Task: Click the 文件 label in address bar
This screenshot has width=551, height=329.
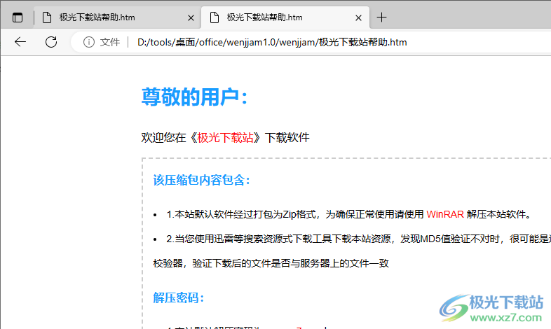Action: click(x=110, y=42)
